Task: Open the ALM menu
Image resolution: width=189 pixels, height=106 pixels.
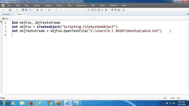Action: [93, 5]
